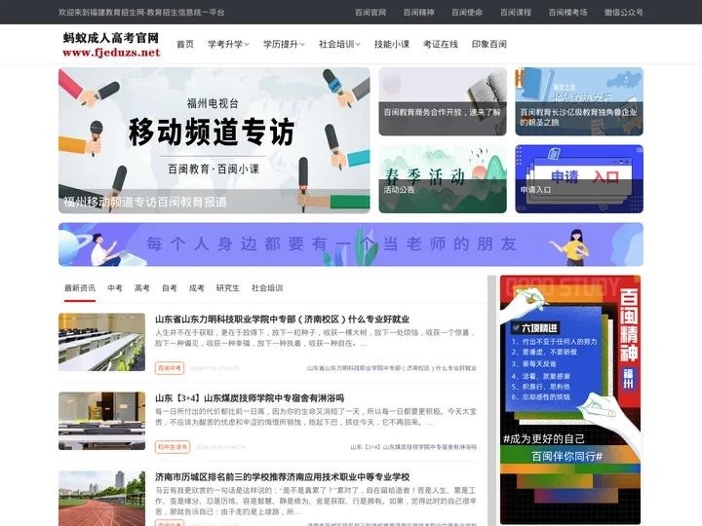This screenshot has width=702, height=526.
Task: Select the 成考 tab
Action: click(197, 288)
